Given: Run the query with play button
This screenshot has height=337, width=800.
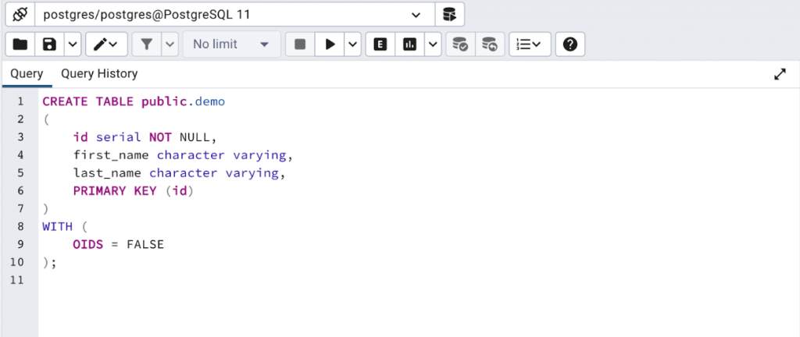Looking at the screenshot, I should (x=330, y=44).
